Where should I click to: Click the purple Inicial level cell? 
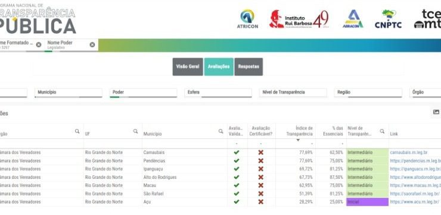[367, 202]
